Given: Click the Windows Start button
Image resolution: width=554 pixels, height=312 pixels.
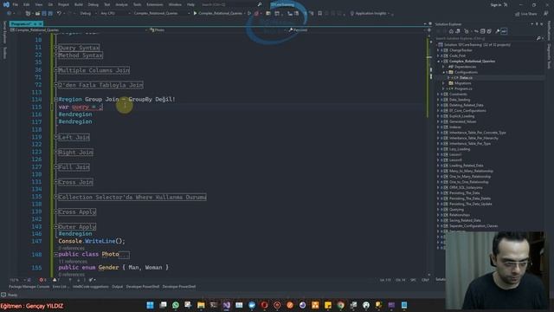Looking at the screenshot, I should click(x=150, y=305).
